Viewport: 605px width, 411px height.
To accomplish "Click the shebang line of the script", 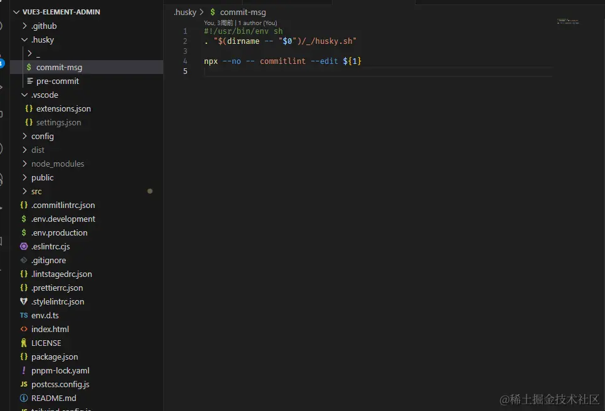I will 243,31.
